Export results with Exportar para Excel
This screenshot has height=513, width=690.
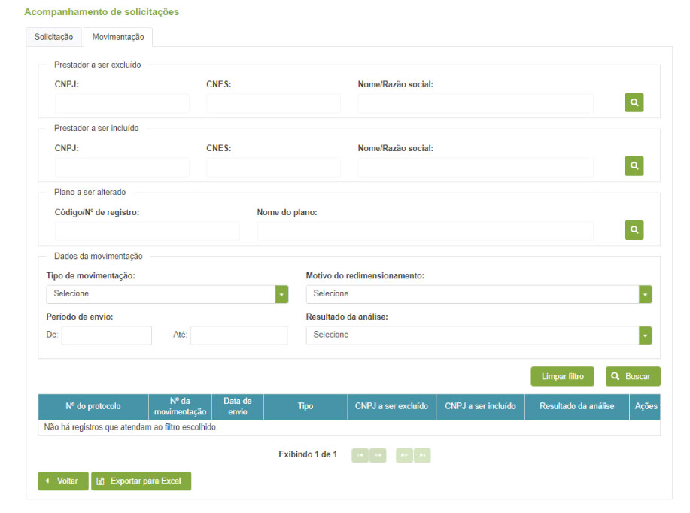[141, 481]
